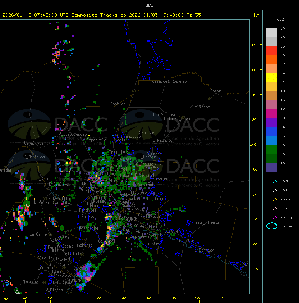Click the TUPUNGATO location label
299x303 pixels.
tap(58, 250)
